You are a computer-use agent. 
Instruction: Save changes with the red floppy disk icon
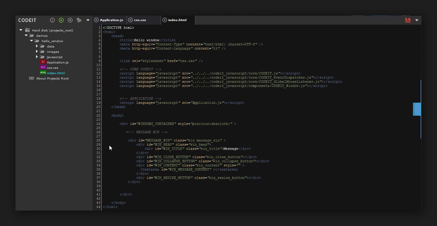click(408, 20)
